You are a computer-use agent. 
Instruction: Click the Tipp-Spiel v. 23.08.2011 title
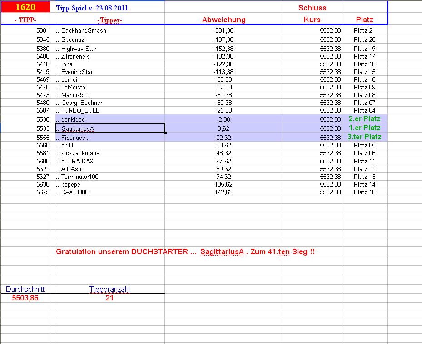click(x=92, y=7)
